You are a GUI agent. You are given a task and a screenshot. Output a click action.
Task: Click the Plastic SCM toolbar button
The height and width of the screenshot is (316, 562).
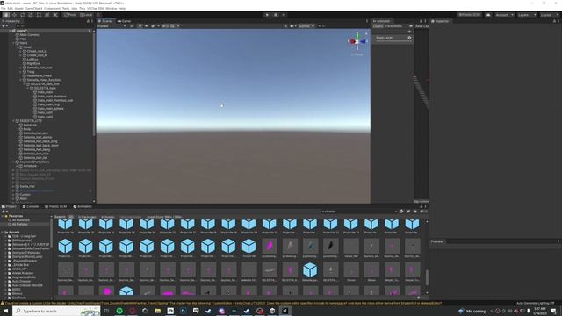tap(469, 15)
